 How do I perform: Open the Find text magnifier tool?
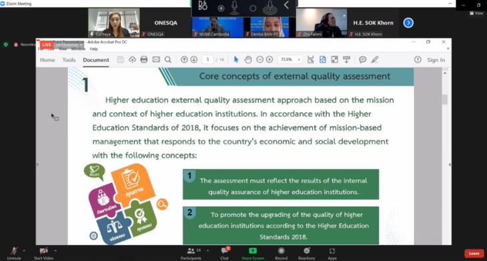[168, 59]
